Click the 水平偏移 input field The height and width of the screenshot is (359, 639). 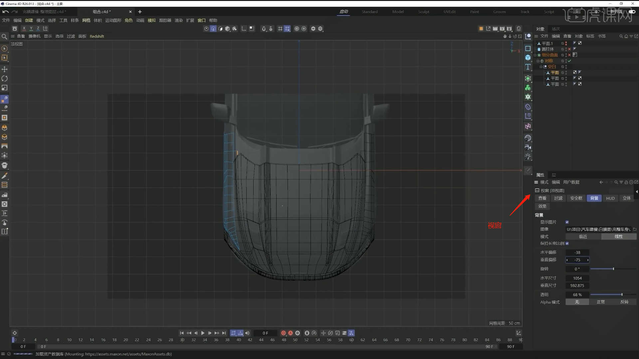point(577,253)
